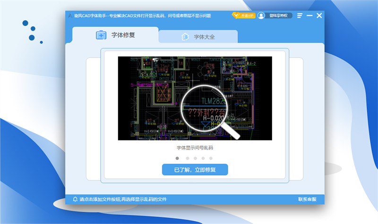
Task: Click the user avatar icon
Action: (x=261, y=16)
